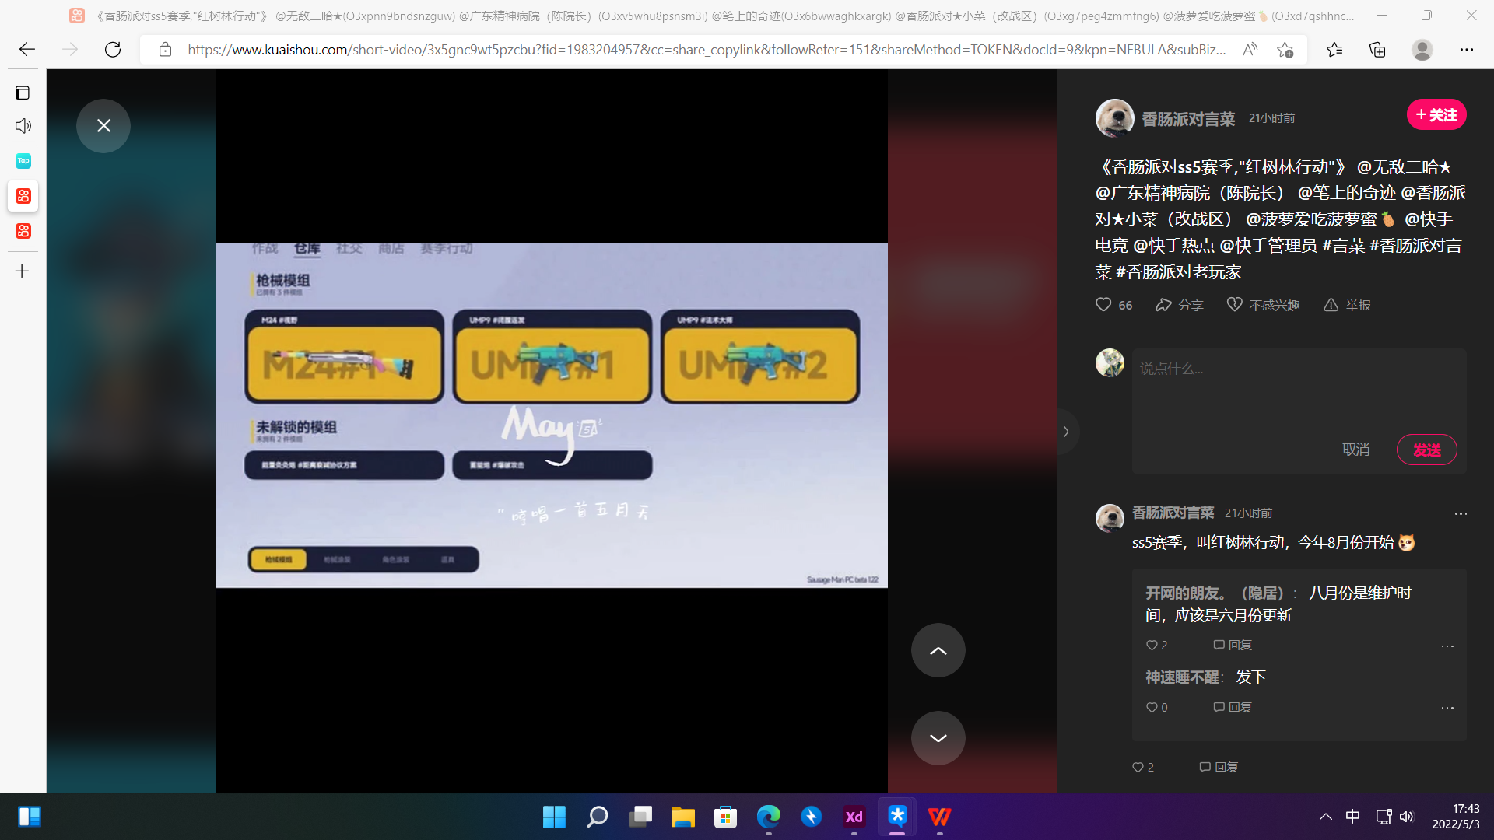Open clock and date 17:43

point(1456,817)
